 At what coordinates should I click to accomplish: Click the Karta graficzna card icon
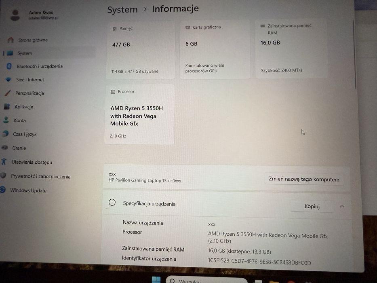tap(188, 27)
